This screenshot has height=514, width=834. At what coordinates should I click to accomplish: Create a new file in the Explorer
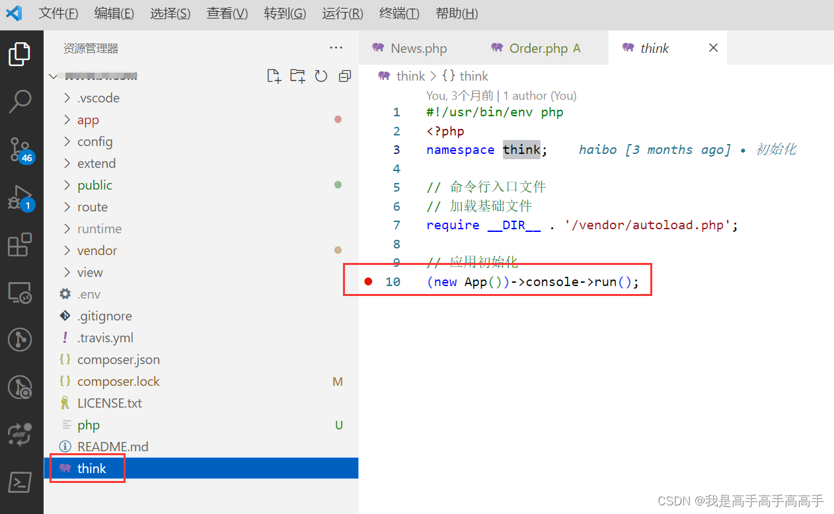click(x=274, y=76)
